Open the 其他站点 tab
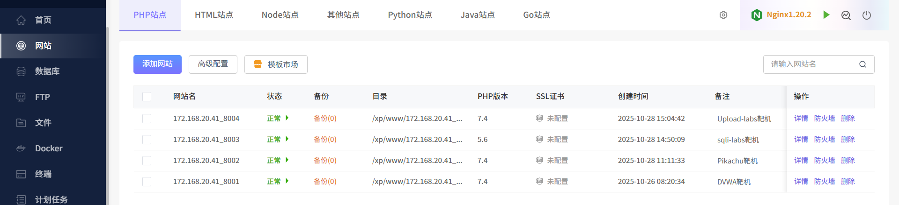This screenshot has height=205, width=899. point(343,15)
